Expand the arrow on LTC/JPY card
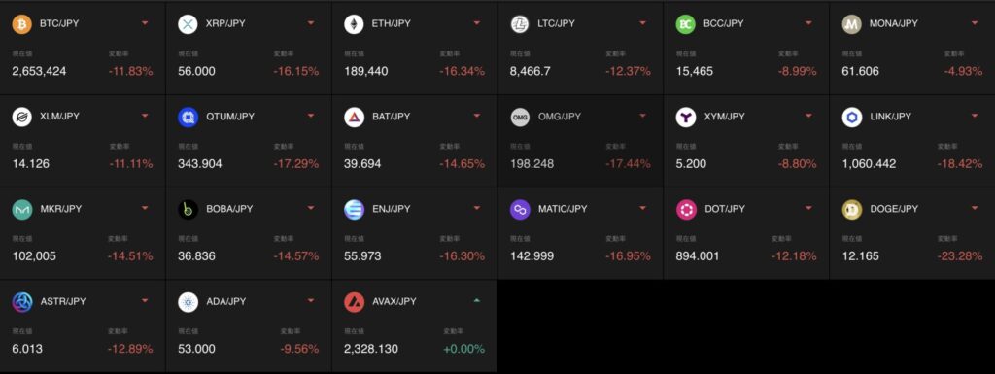The width and height of the screenshot is (995, 374). (642, 23)
